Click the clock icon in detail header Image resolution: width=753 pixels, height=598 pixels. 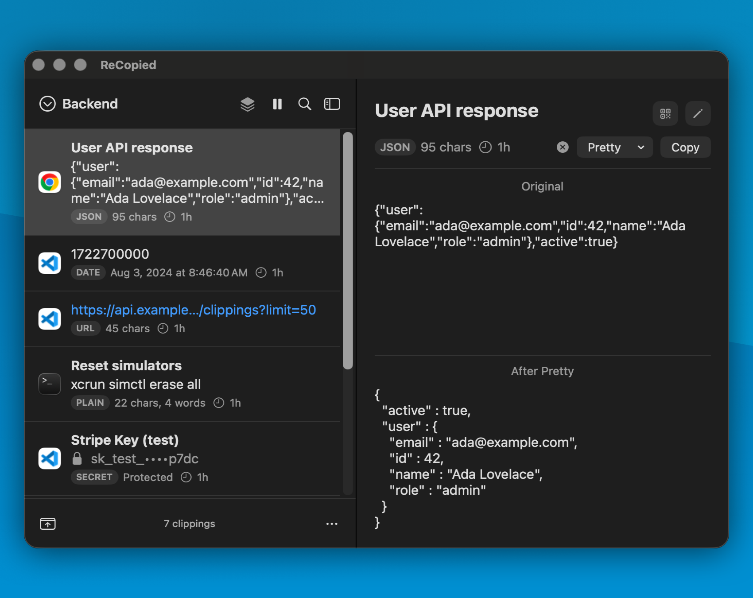485,147
